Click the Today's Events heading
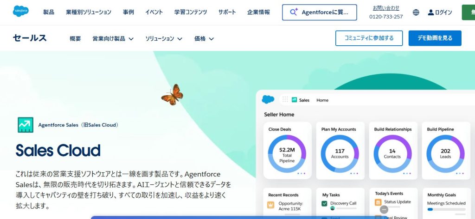 389,194
